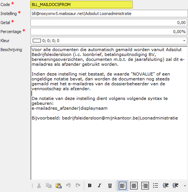Click the Percentage field
The image size is (188, 192).
[109, 32]
